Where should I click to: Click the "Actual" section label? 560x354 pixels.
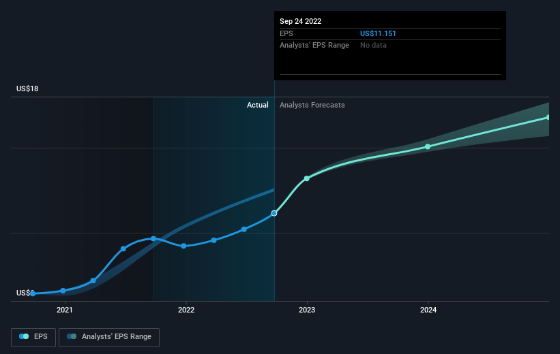coord(257,105)
